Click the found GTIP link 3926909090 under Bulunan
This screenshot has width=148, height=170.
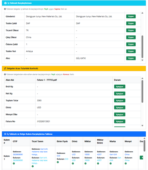pyautogui.click(x=18, y=160)
